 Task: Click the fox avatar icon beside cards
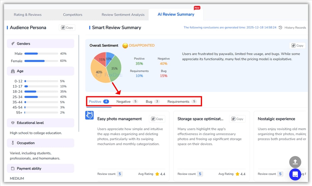(89, 115)
